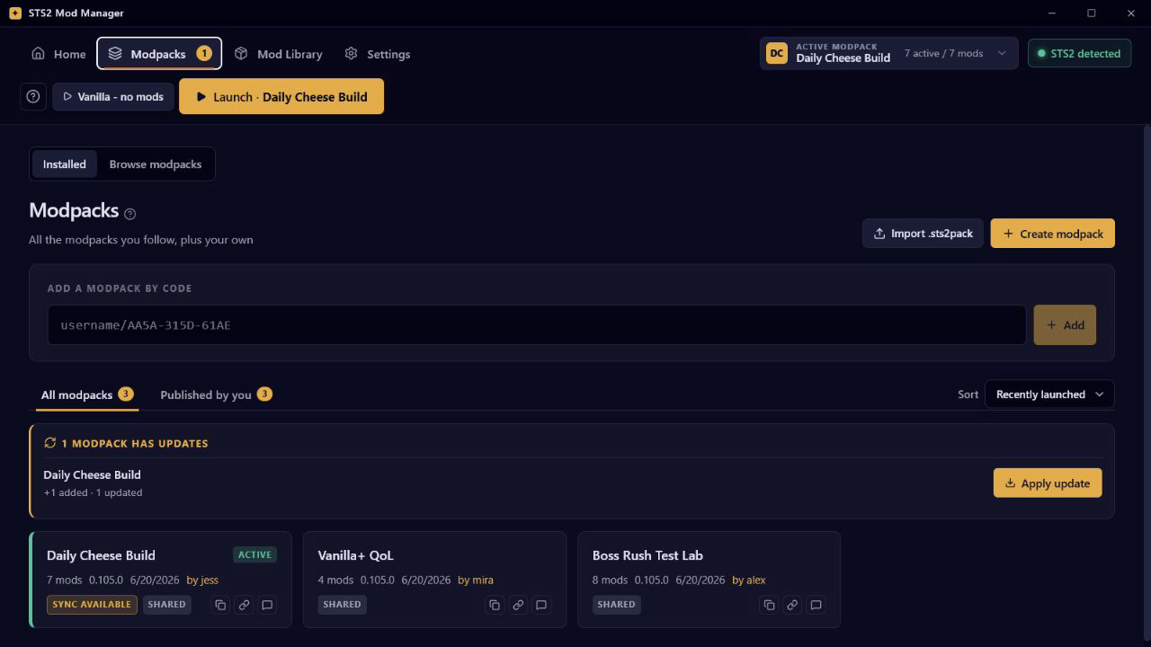Click '7 active / 7 mods' text

[x=943, y=54]
